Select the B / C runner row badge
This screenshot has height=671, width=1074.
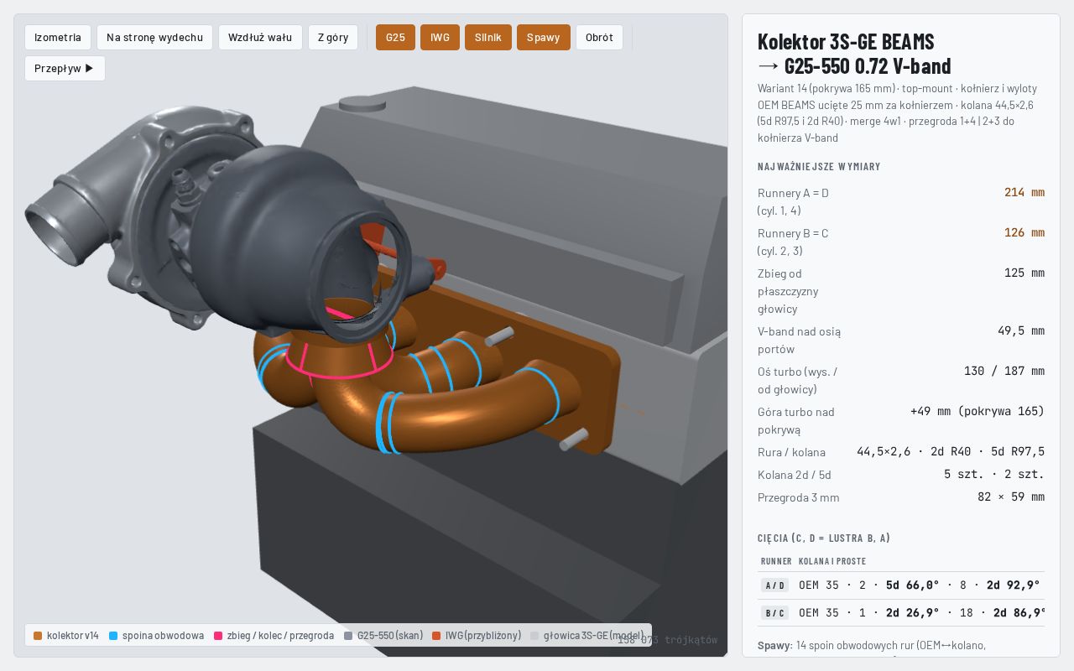click(x=774, y=613)
